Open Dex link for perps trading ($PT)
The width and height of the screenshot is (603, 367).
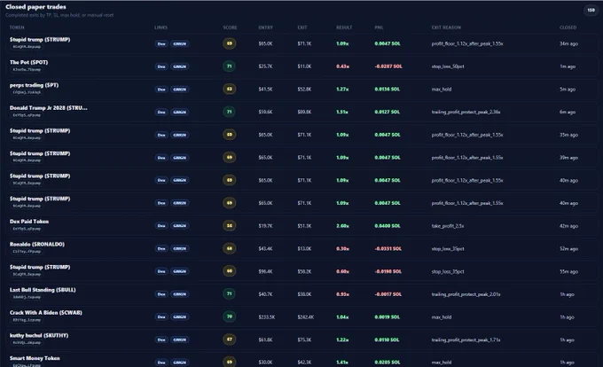161,90
